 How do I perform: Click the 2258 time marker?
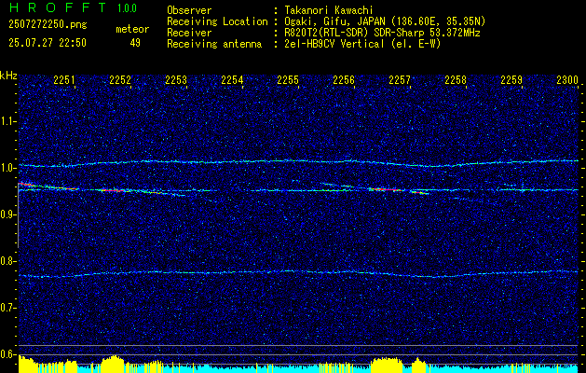click(456, 79)
